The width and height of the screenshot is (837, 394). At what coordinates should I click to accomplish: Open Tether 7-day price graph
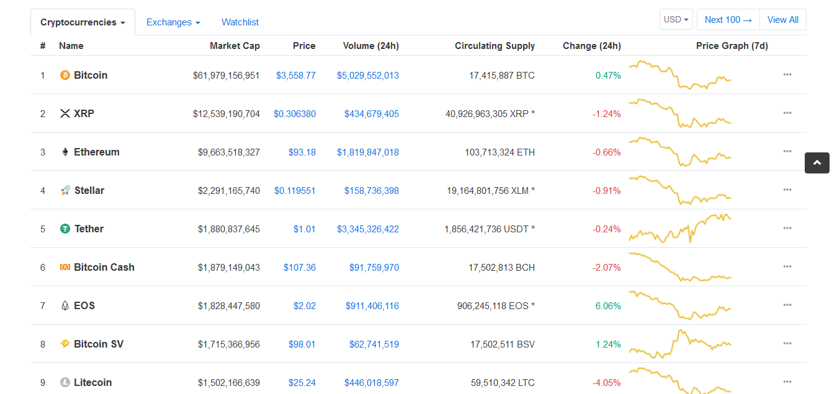pos(680,229)
